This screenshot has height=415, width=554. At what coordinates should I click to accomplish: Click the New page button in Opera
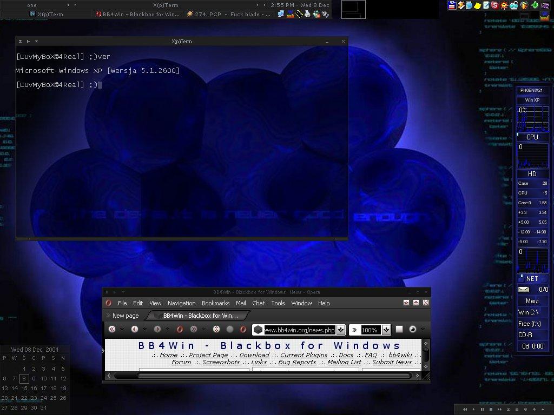(x=122, y=316)
